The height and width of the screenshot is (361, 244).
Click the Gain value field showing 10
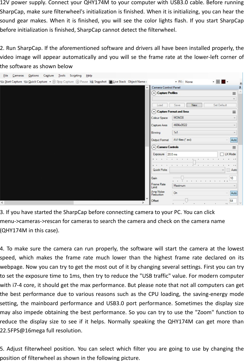click(x=233, y=178)
